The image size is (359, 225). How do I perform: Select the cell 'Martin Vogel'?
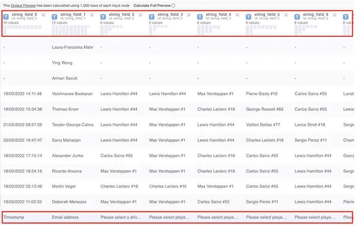(64, 186)
